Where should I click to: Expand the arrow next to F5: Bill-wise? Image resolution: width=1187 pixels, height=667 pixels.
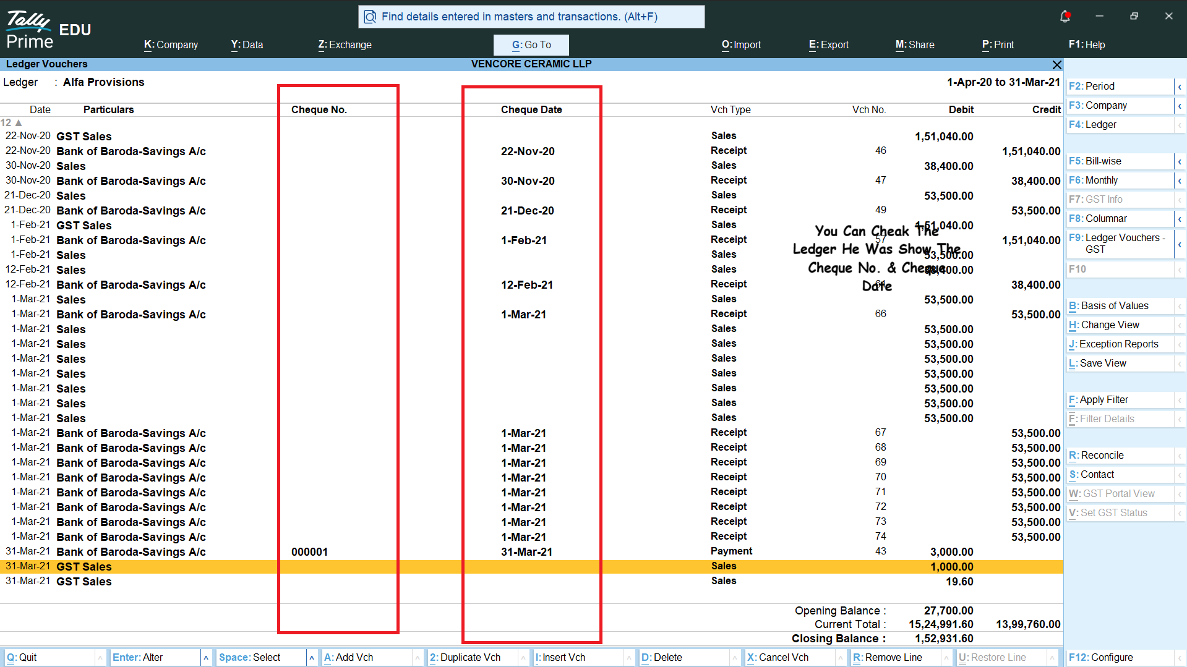1180,161
